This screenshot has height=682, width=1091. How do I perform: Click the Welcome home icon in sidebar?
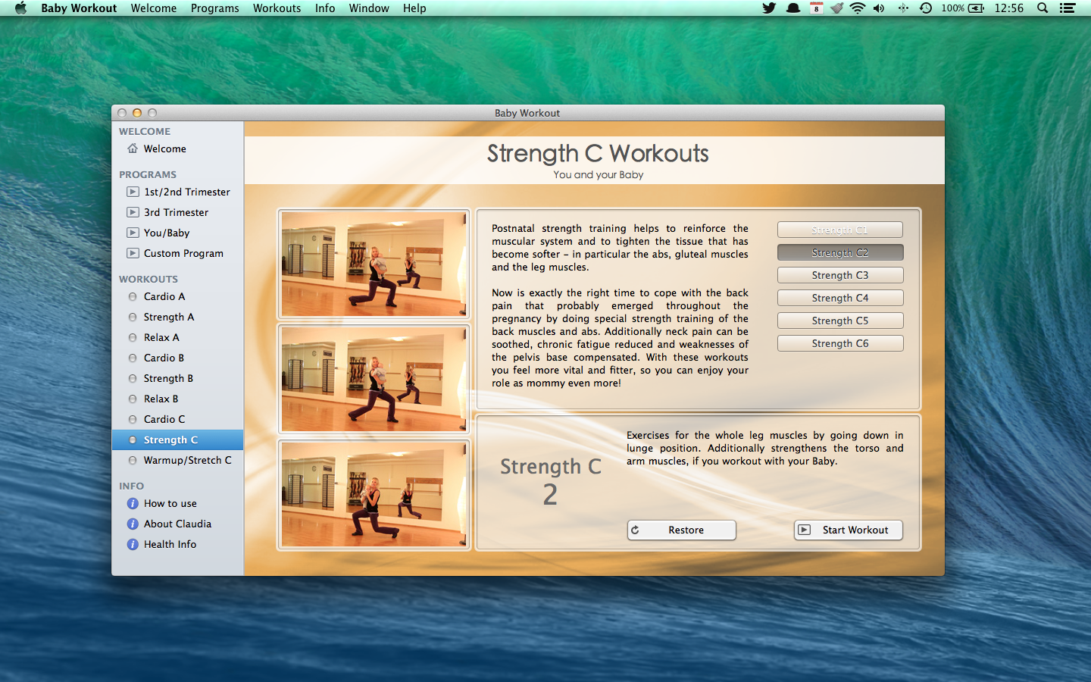tap(133, 149)
